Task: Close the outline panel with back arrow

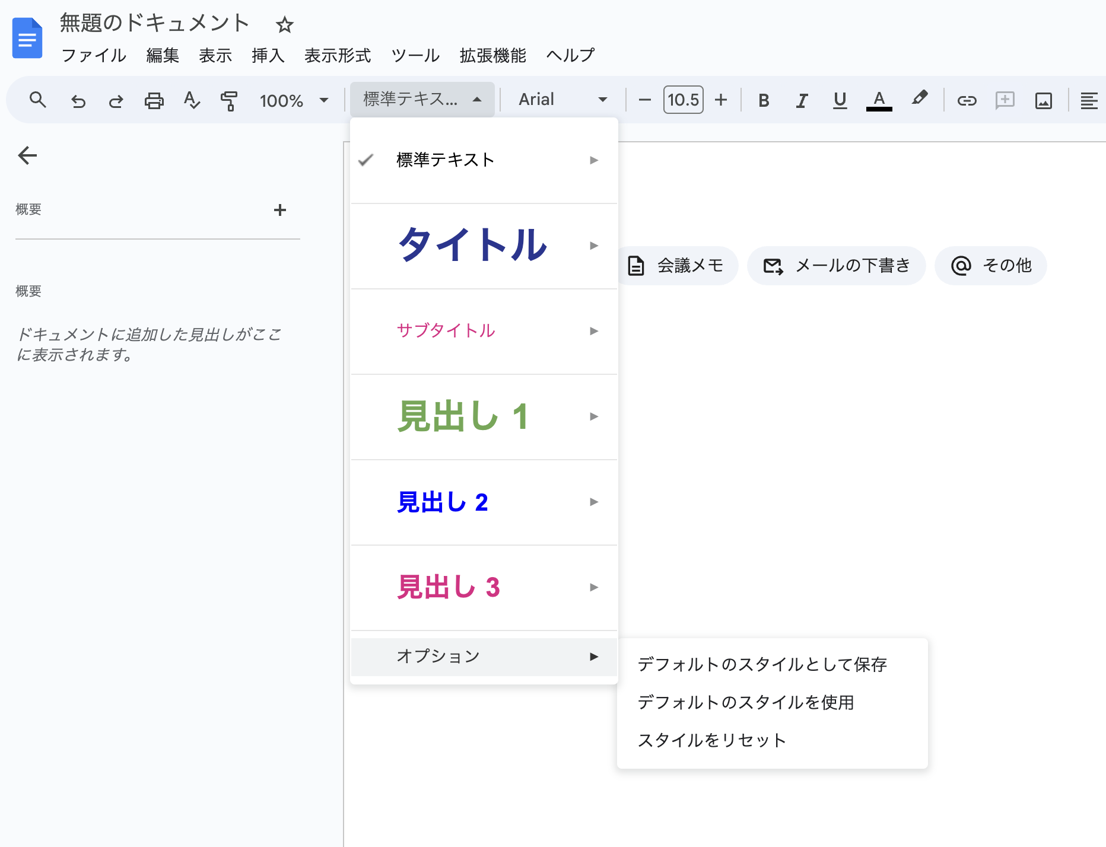Action: (x=27, y=155)
